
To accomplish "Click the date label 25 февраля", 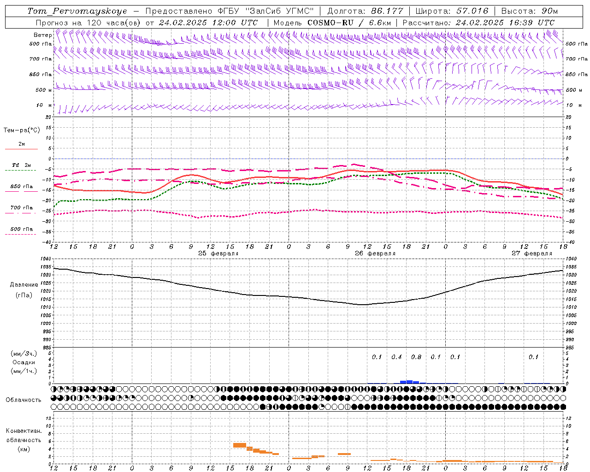I will click(218, 254).
